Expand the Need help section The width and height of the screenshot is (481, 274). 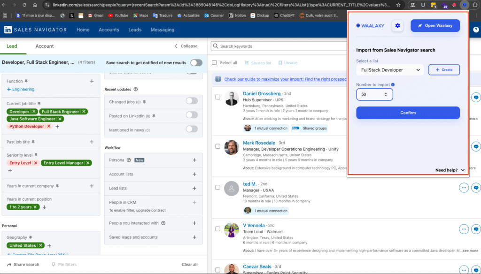[450, 170]
